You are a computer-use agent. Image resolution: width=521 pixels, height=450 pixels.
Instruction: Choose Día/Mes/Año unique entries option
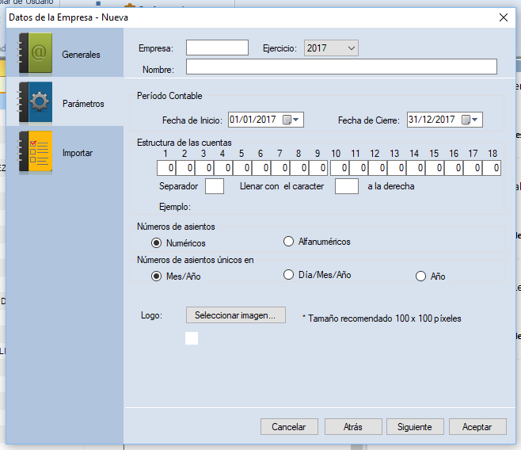pyautogui.click(x=288, y=275)
